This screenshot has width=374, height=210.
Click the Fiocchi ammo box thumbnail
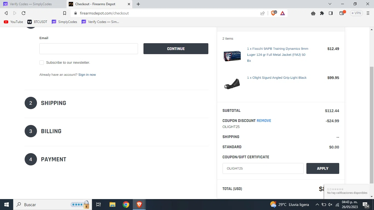232,56
